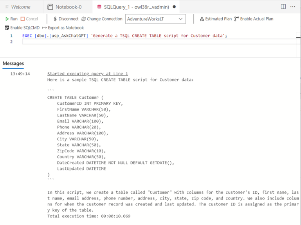
Task: Click 'DateCreated DATETIME NOT NULL DEFAULT GETDATE(),' line
Action: (115, 163)
